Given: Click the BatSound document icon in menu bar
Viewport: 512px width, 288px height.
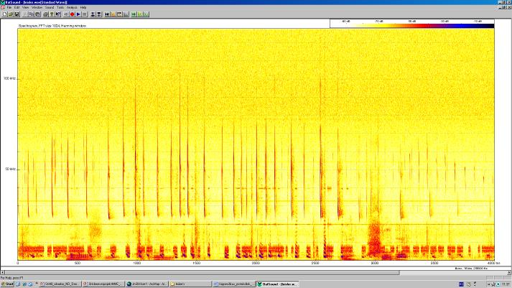Looking at the screenshot, I should click(3, 7).
